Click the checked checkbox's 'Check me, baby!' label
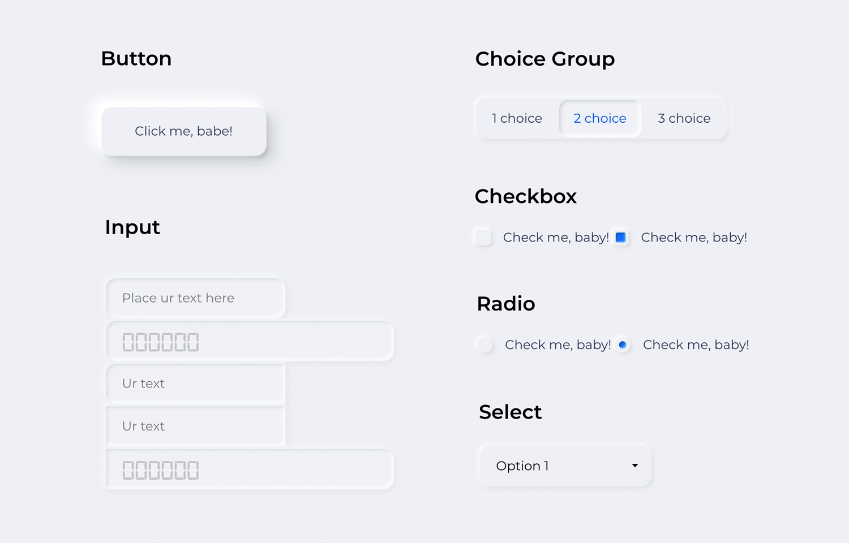The height and width of the screenshot is (543, 849). coord(694,238)
